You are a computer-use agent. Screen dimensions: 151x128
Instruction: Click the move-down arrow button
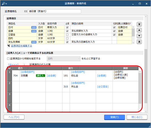click(x=139, y=36)
